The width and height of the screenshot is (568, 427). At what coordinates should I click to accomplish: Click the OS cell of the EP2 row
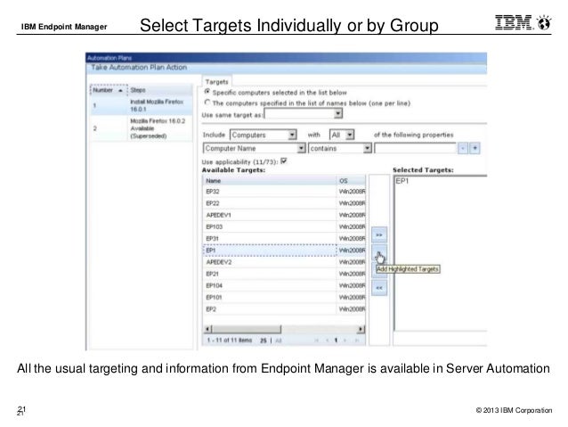(x=352, y=309)
